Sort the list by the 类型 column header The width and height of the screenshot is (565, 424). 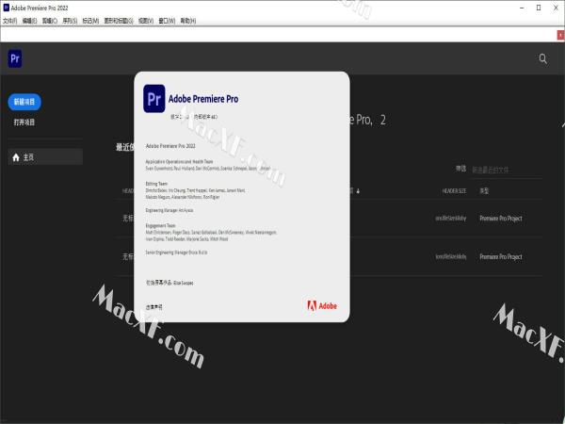click(x=484, y=190)
